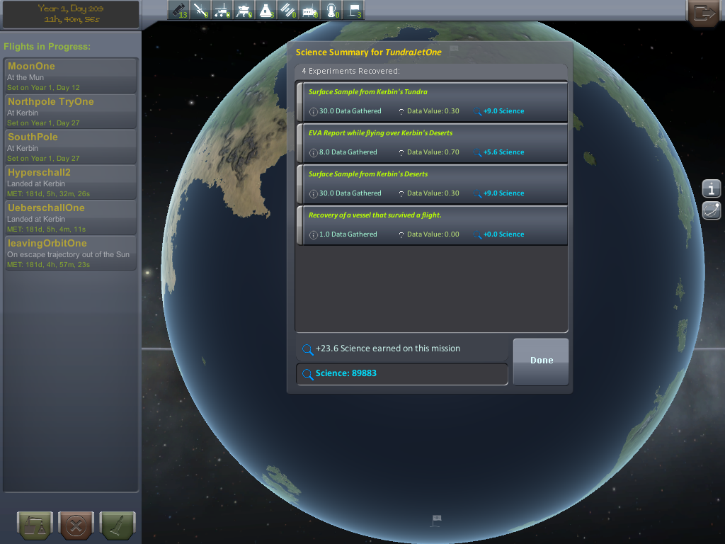Click the Data Value: 0.00 text

[433, 234]
